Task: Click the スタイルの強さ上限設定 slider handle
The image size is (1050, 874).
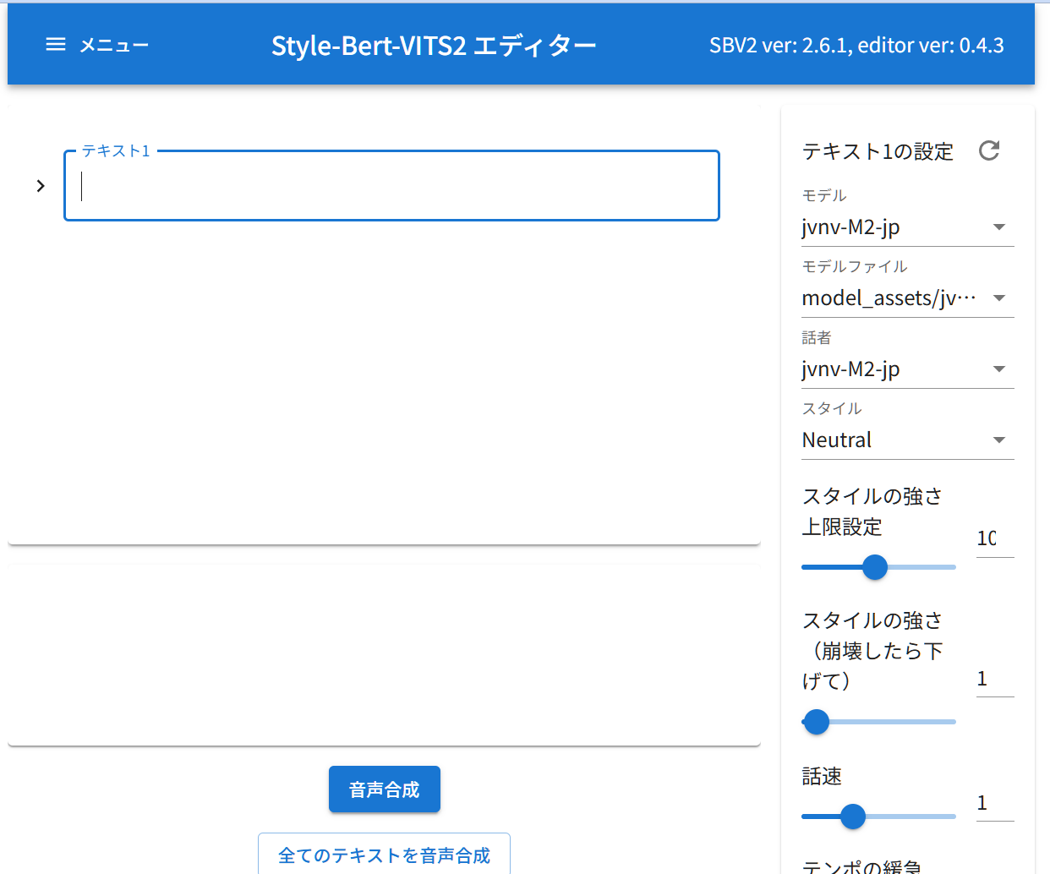Action: pyautogui.click(x=875, y=567)
